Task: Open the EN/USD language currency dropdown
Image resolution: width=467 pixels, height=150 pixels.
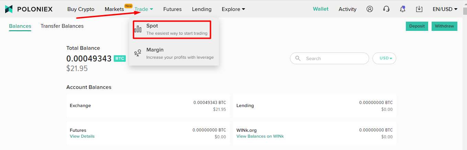Action: point(445,9)
